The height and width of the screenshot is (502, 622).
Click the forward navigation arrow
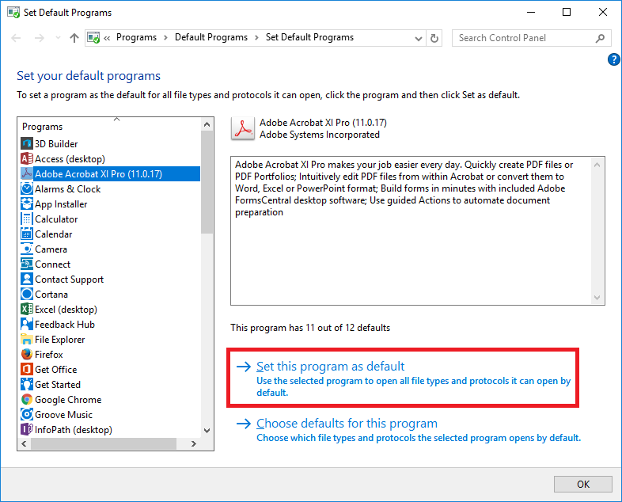pyautogui.click(x=40, y=38)
